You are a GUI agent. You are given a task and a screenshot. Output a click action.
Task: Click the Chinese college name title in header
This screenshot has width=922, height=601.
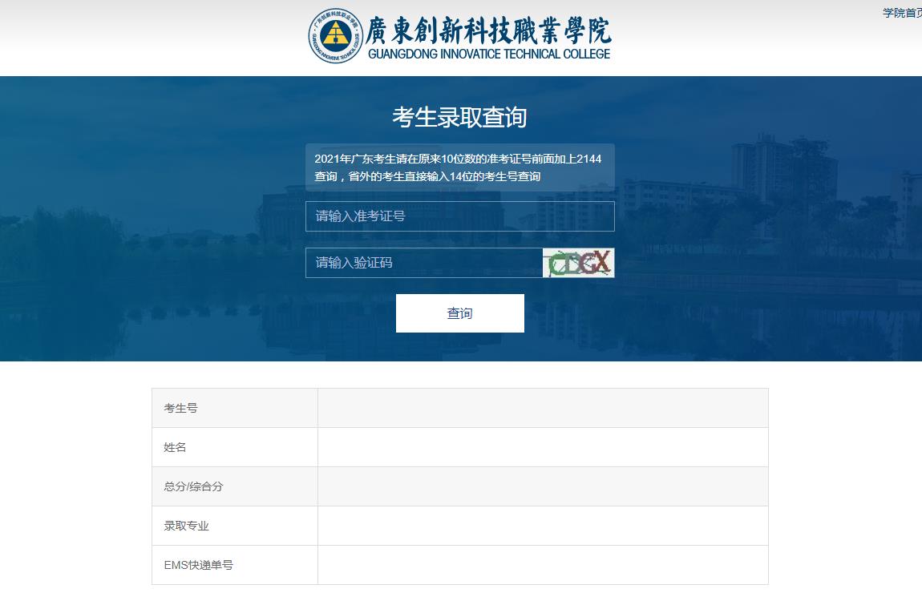coord(488,30)
